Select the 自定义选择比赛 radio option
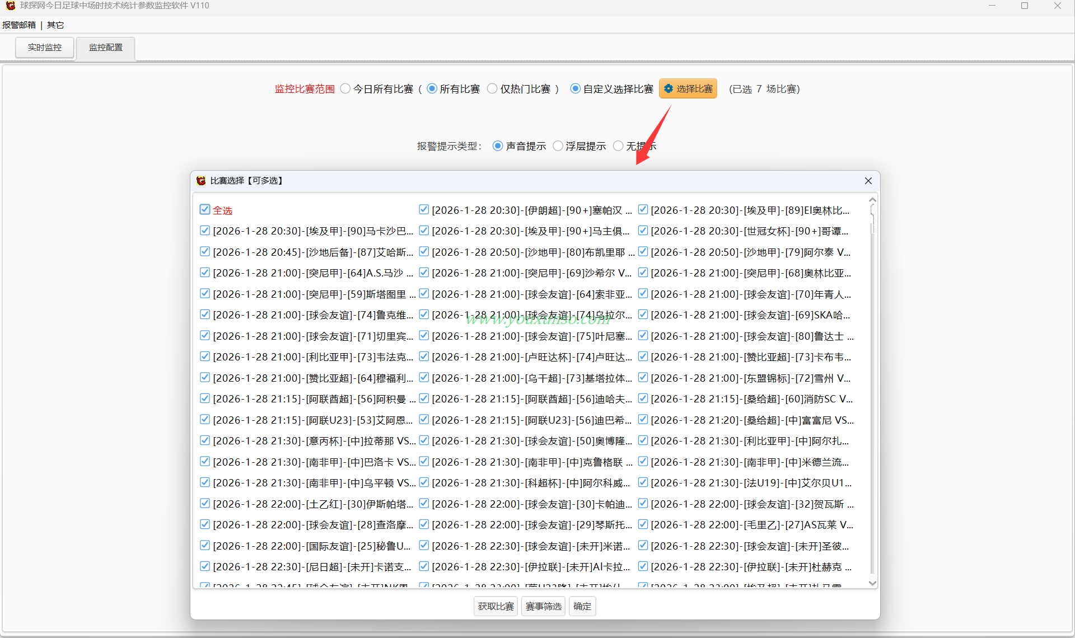The height and width of the screenshot is (638, 1075). tap(575, 89)
